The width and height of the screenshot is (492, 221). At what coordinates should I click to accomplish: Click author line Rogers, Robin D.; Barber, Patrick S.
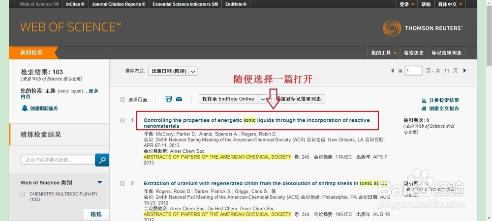pos(211,191)
